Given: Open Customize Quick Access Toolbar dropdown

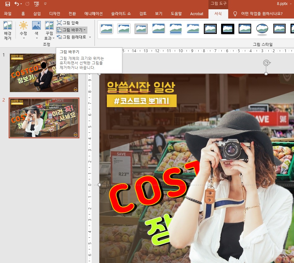Looking at the screenshot, I should [45, 4].
